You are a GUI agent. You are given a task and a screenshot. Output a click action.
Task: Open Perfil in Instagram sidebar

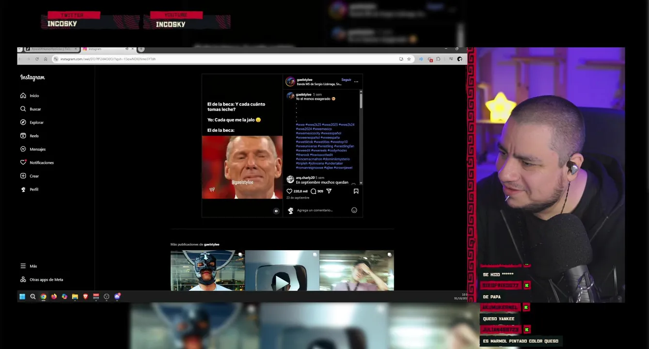click(30, 190)
